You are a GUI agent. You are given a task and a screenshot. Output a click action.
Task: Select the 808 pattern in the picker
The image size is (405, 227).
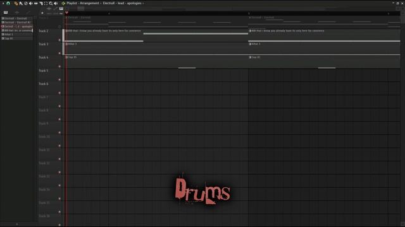click(17, 30)
